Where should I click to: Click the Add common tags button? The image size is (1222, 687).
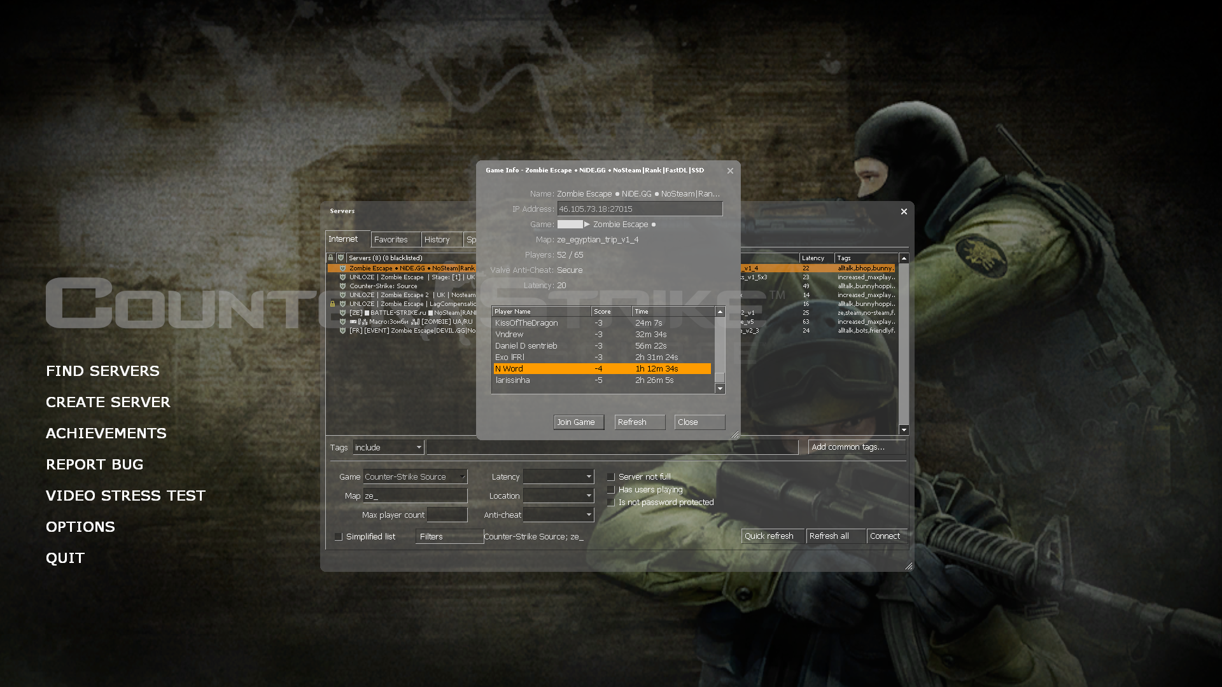(x=857, y=447)
